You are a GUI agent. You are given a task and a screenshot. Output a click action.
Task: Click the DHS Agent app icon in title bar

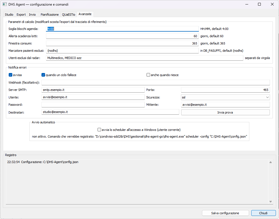(5, 4)
